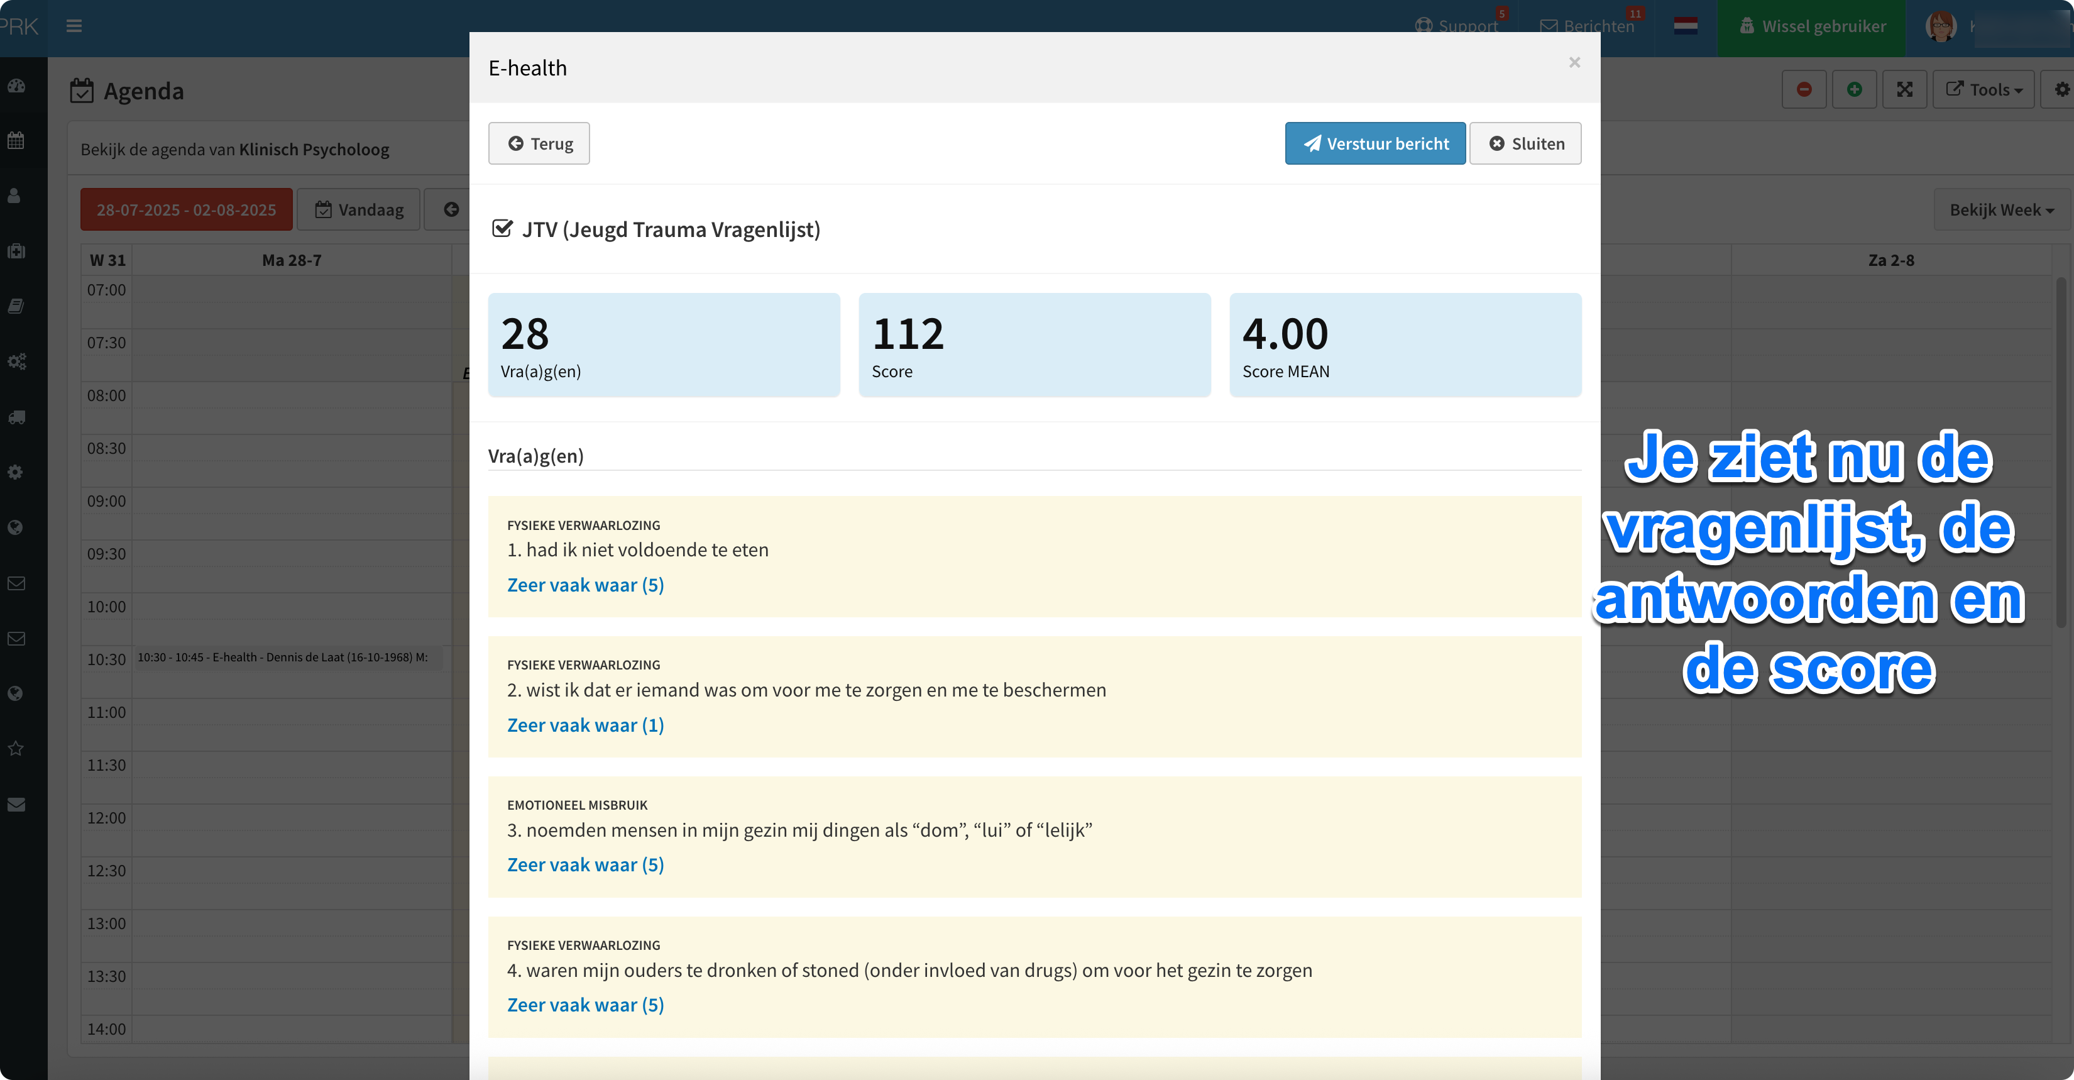Open answer link for question 3 about name-calling
Viewport: 2074px width, 1080px height.
click(585, 864)
